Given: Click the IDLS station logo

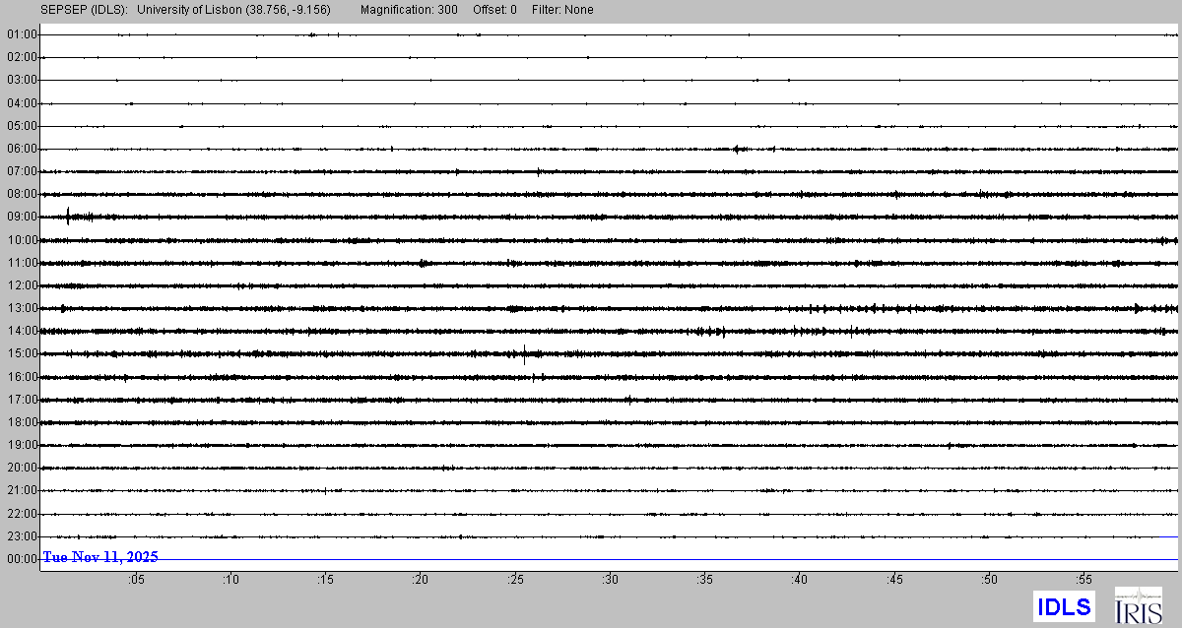Looking at the screenshot, I should (1064, 606).
